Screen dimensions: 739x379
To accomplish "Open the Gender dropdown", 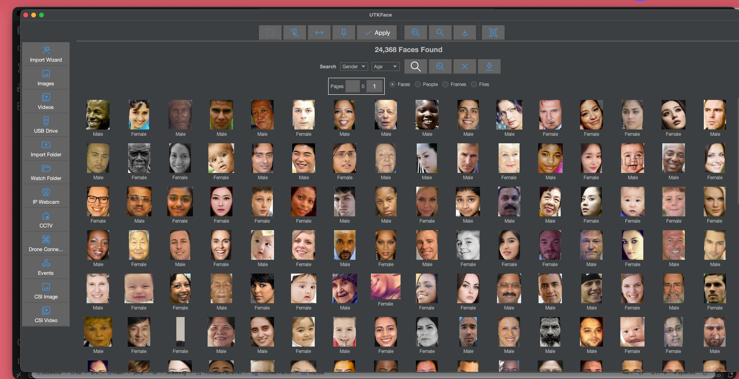I will point(353,67).
